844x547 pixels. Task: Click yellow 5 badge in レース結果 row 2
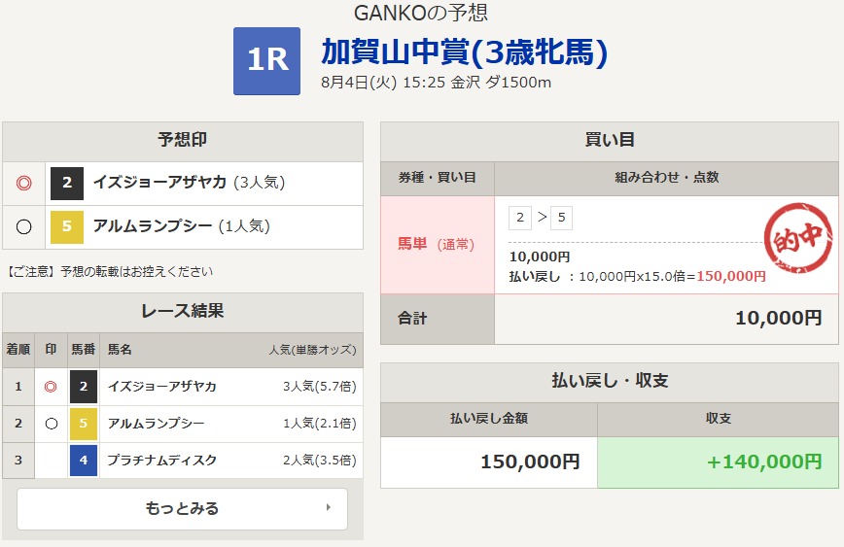click(84, 424)
